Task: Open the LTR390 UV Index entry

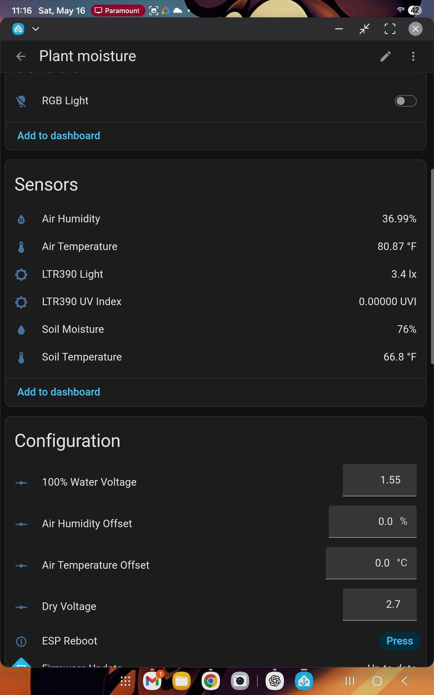Action: pos(215,302)
